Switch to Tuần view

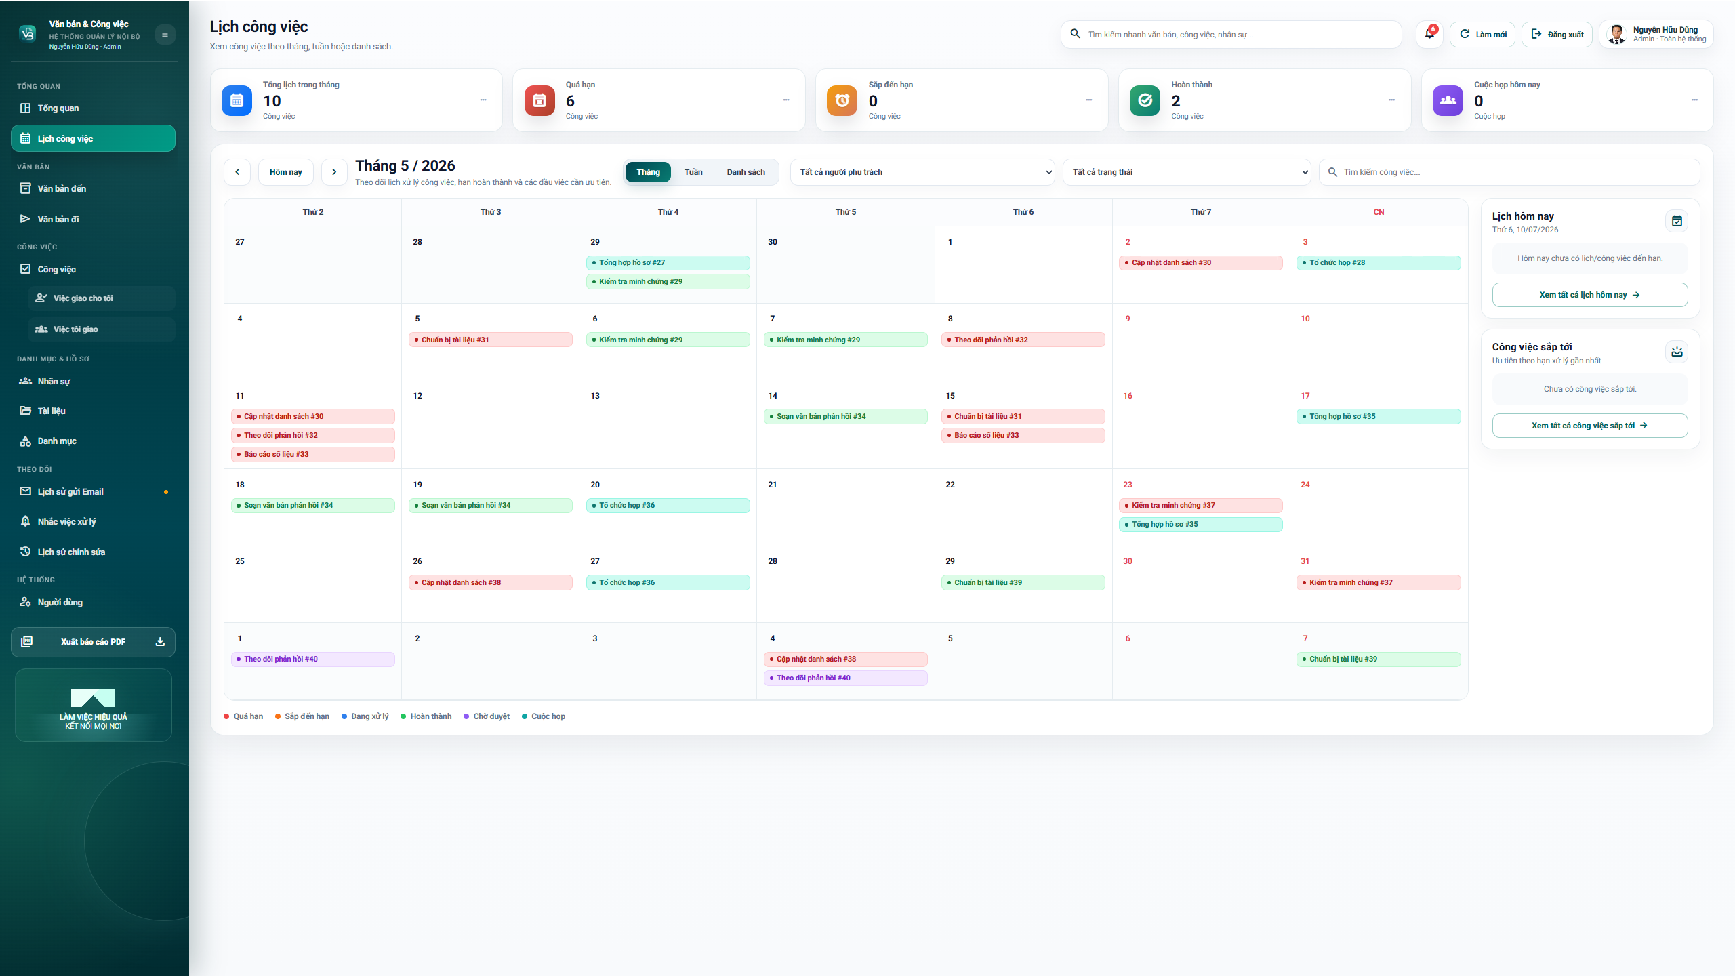click(x=693, y=172)
